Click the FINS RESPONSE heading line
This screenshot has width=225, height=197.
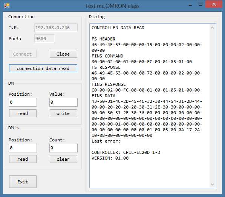pyautogui.click(x=109, y=84)
